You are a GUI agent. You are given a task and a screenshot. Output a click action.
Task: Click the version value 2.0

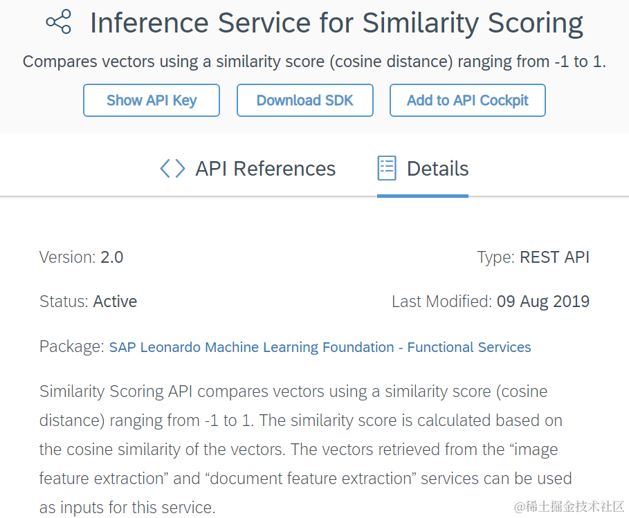(x=111, y=257)
